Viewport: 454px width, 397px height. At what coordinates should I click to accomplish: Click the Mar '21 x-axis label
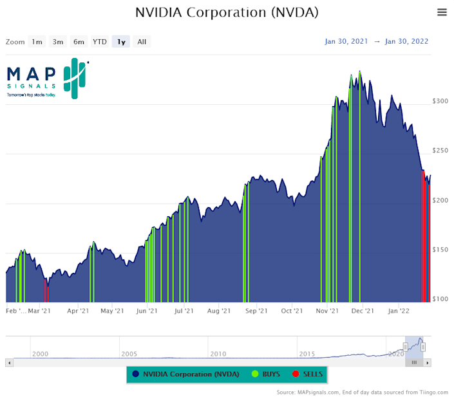39,311
